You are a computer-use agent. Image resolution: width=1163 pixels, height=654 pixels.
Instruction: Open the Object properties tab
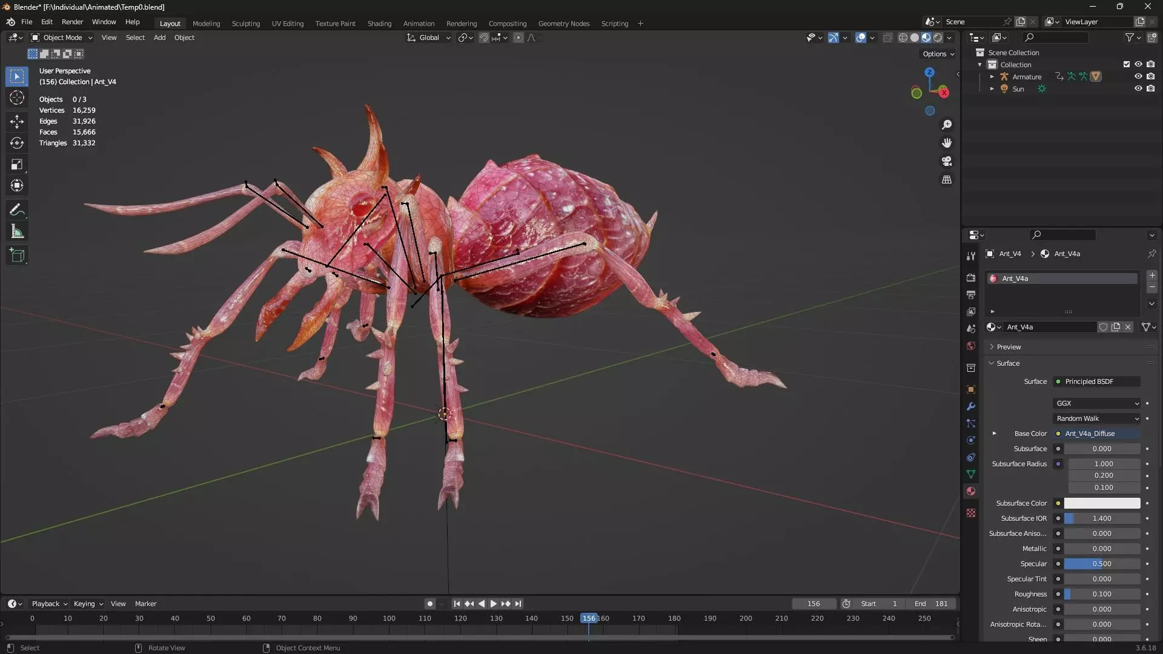(x=971, y=389)
